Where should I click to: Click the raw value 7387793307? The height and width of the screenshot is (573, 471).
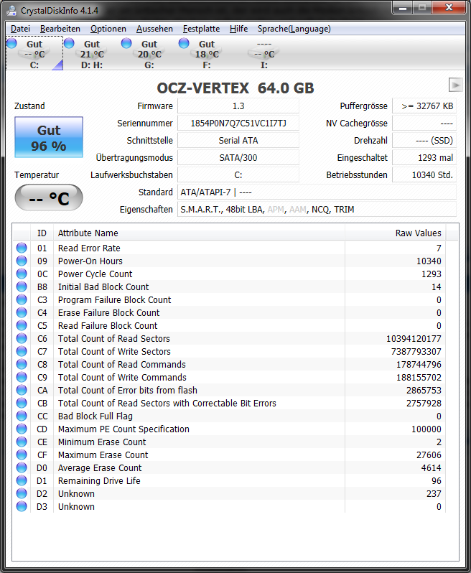tap(416, 352)
